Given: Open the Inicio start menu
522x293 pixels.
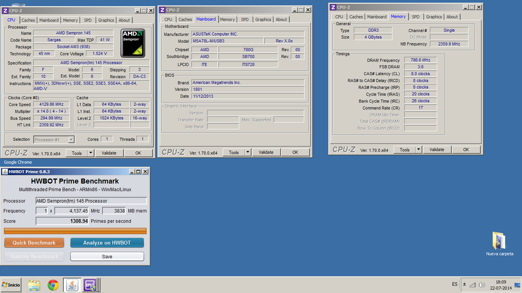Looking at the screenshot, I should (11, 285).
